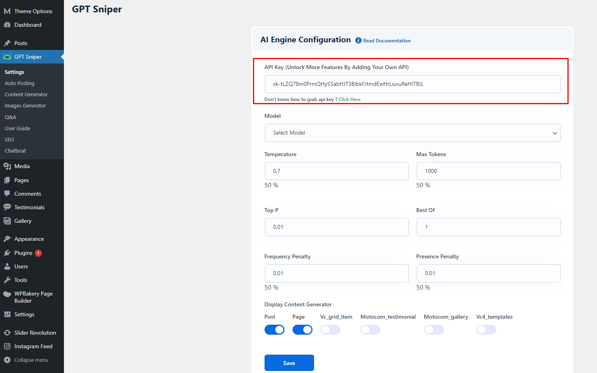
Task: Follow the Click Here API key link
Action: pos(350,99)
